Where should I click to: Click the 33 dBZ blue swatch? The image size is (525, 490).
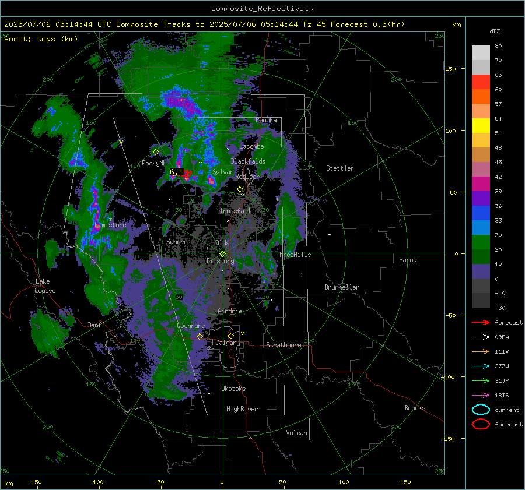[x=481, y=213]
